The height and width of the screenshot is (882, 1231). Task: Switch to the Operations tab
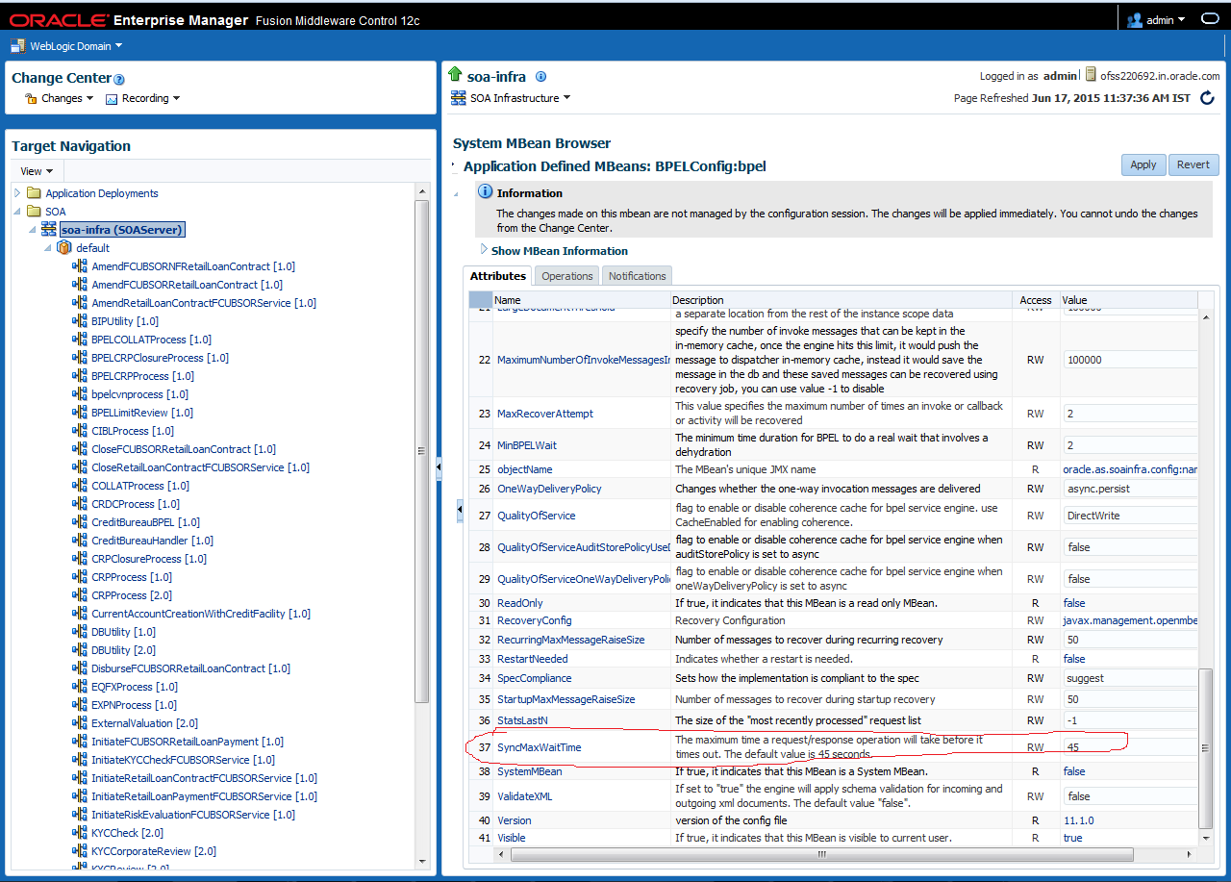coord(567,276)
